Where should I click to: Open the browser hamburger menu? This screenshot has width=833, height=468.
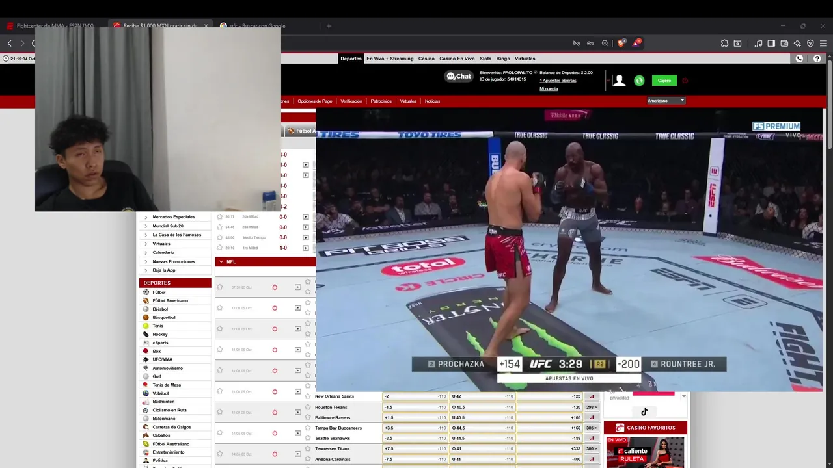tap(823, 44)
